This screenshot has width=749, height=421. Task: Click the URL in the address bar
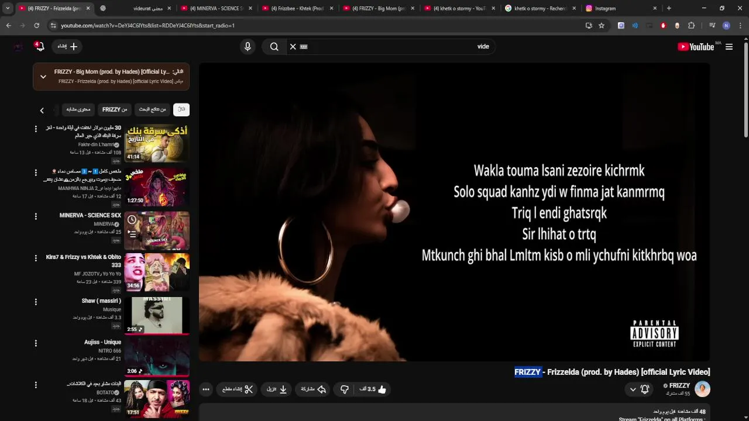click(x=147, y=26)
